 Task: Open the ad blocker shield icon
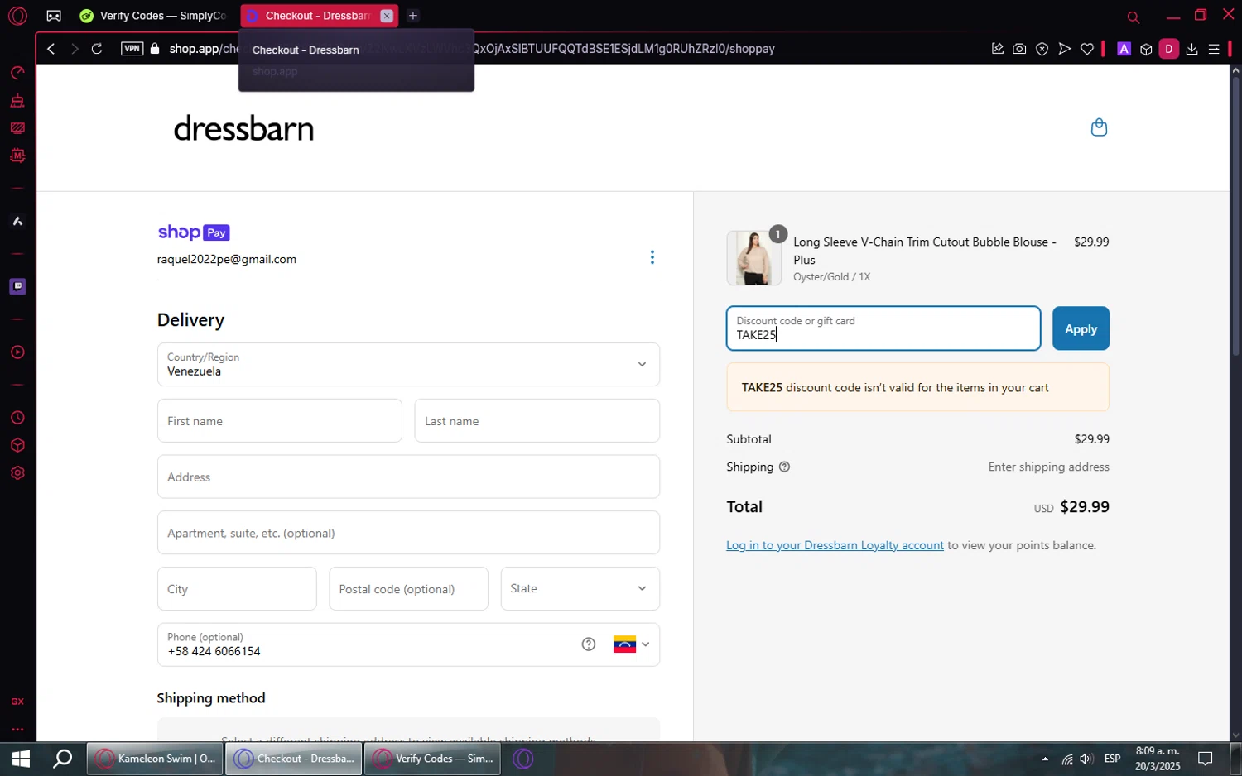(1042, 49)
